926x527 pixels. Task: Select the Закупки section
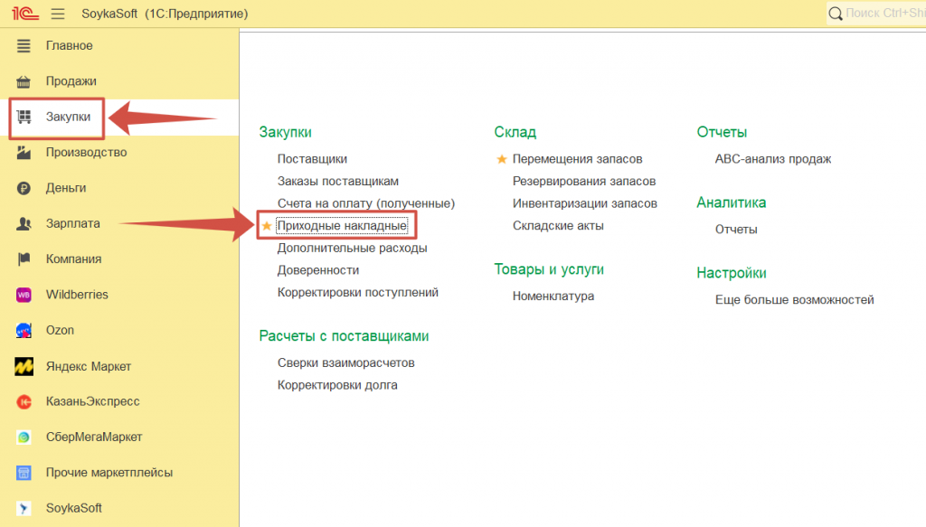pyautogui.click(x=68, y=117)
